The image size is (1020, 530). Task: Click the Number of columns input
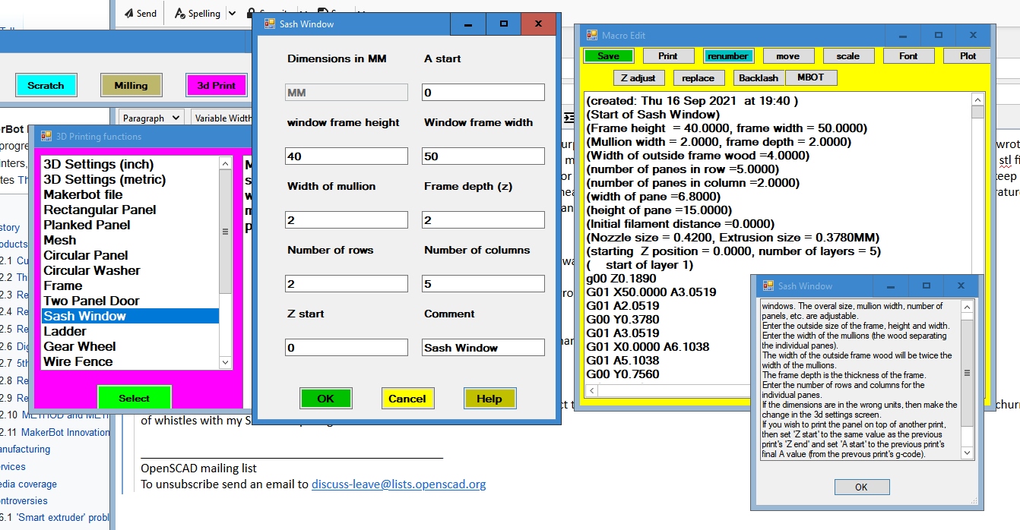pos(483,284)
